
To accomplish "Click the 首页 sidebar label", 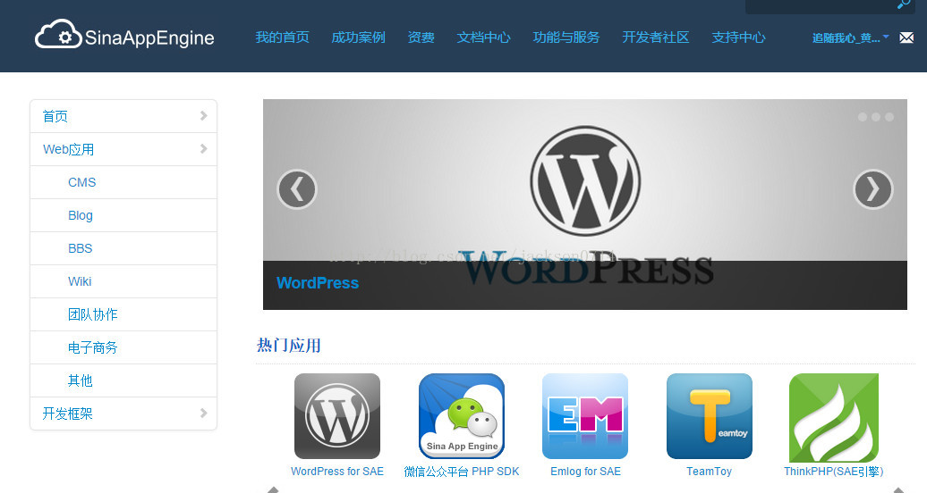I will pyautogui.click(x=55, y=116).
